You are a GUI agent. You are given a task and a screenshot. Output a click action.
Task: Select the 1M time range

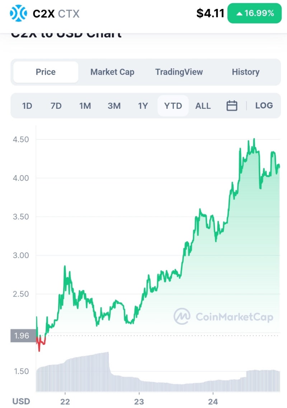85,106
